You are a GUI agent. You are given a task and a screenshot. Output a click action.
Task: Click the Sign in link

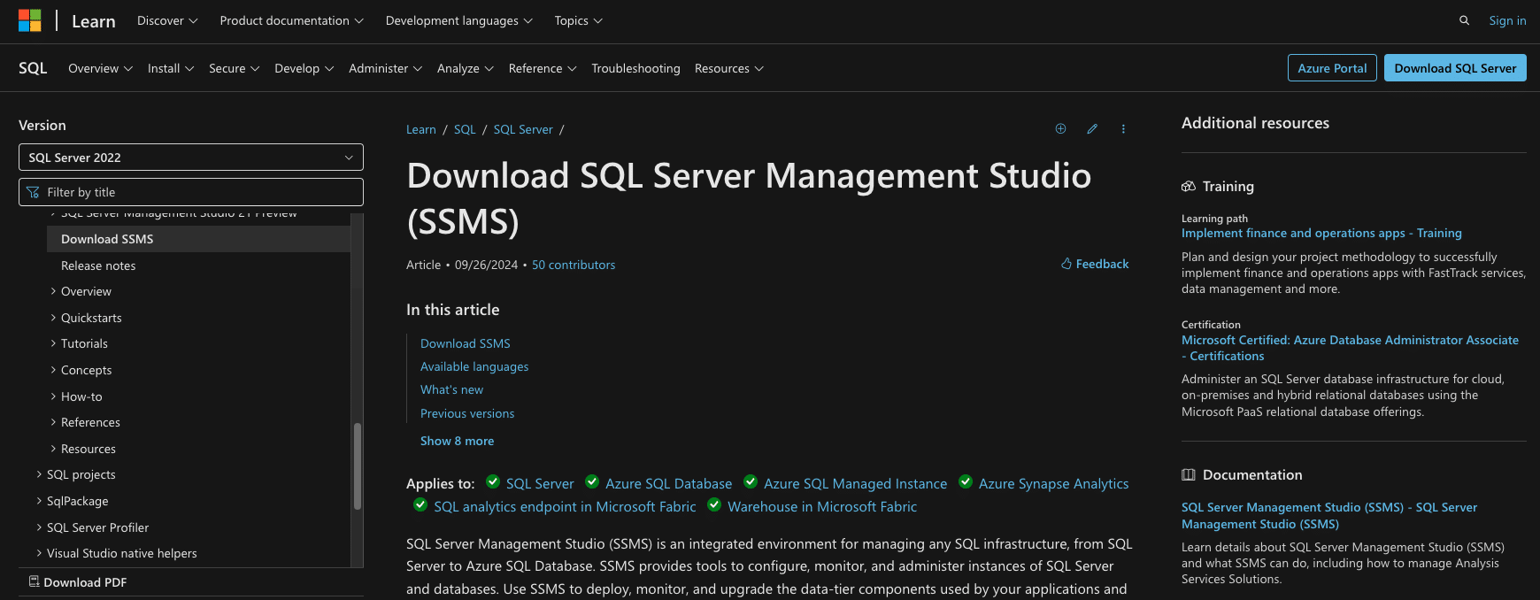(1507, 20)
